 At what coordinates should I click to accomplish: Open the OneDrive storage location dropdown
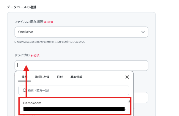pos(81,32)
